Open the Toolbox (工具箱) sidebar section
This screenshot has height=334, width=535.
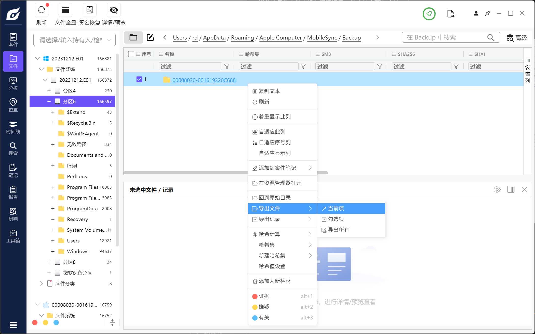pos(13,236)
